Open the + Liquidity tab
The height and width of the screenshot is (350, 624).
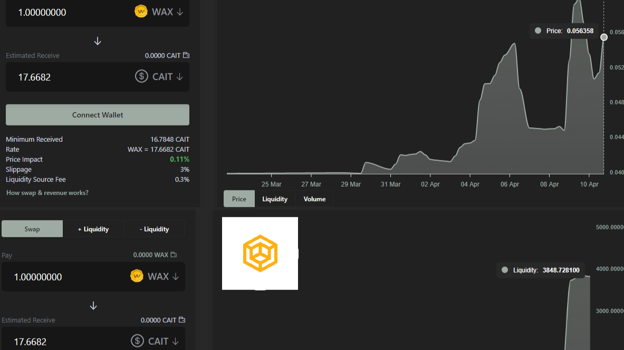pos(93,229)
